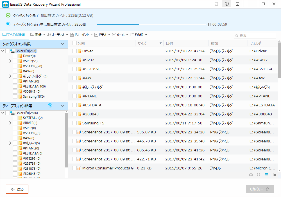Check the 446.70 KB Screenshot file checkbox
Screen dimensions: 281x197
click(x=74, y=141)
